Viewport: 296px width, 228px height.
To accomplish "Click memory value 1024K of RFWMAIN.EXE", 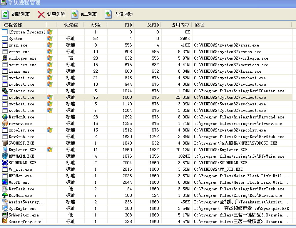I will pyautogui.click(x=184, y=156).
